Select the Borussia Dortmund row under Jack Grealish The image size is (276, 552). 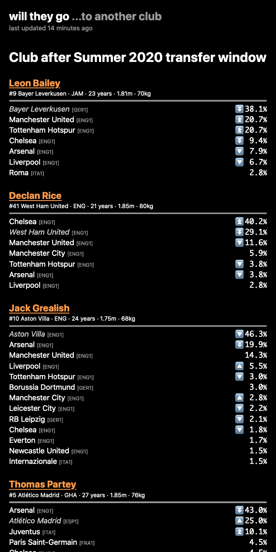tap(138, 387)
